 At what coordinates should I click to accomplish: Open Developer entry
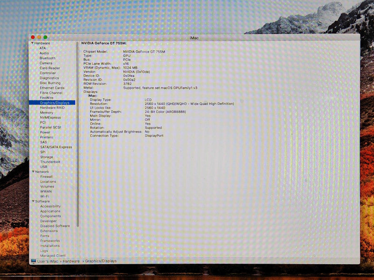point(49,221)
